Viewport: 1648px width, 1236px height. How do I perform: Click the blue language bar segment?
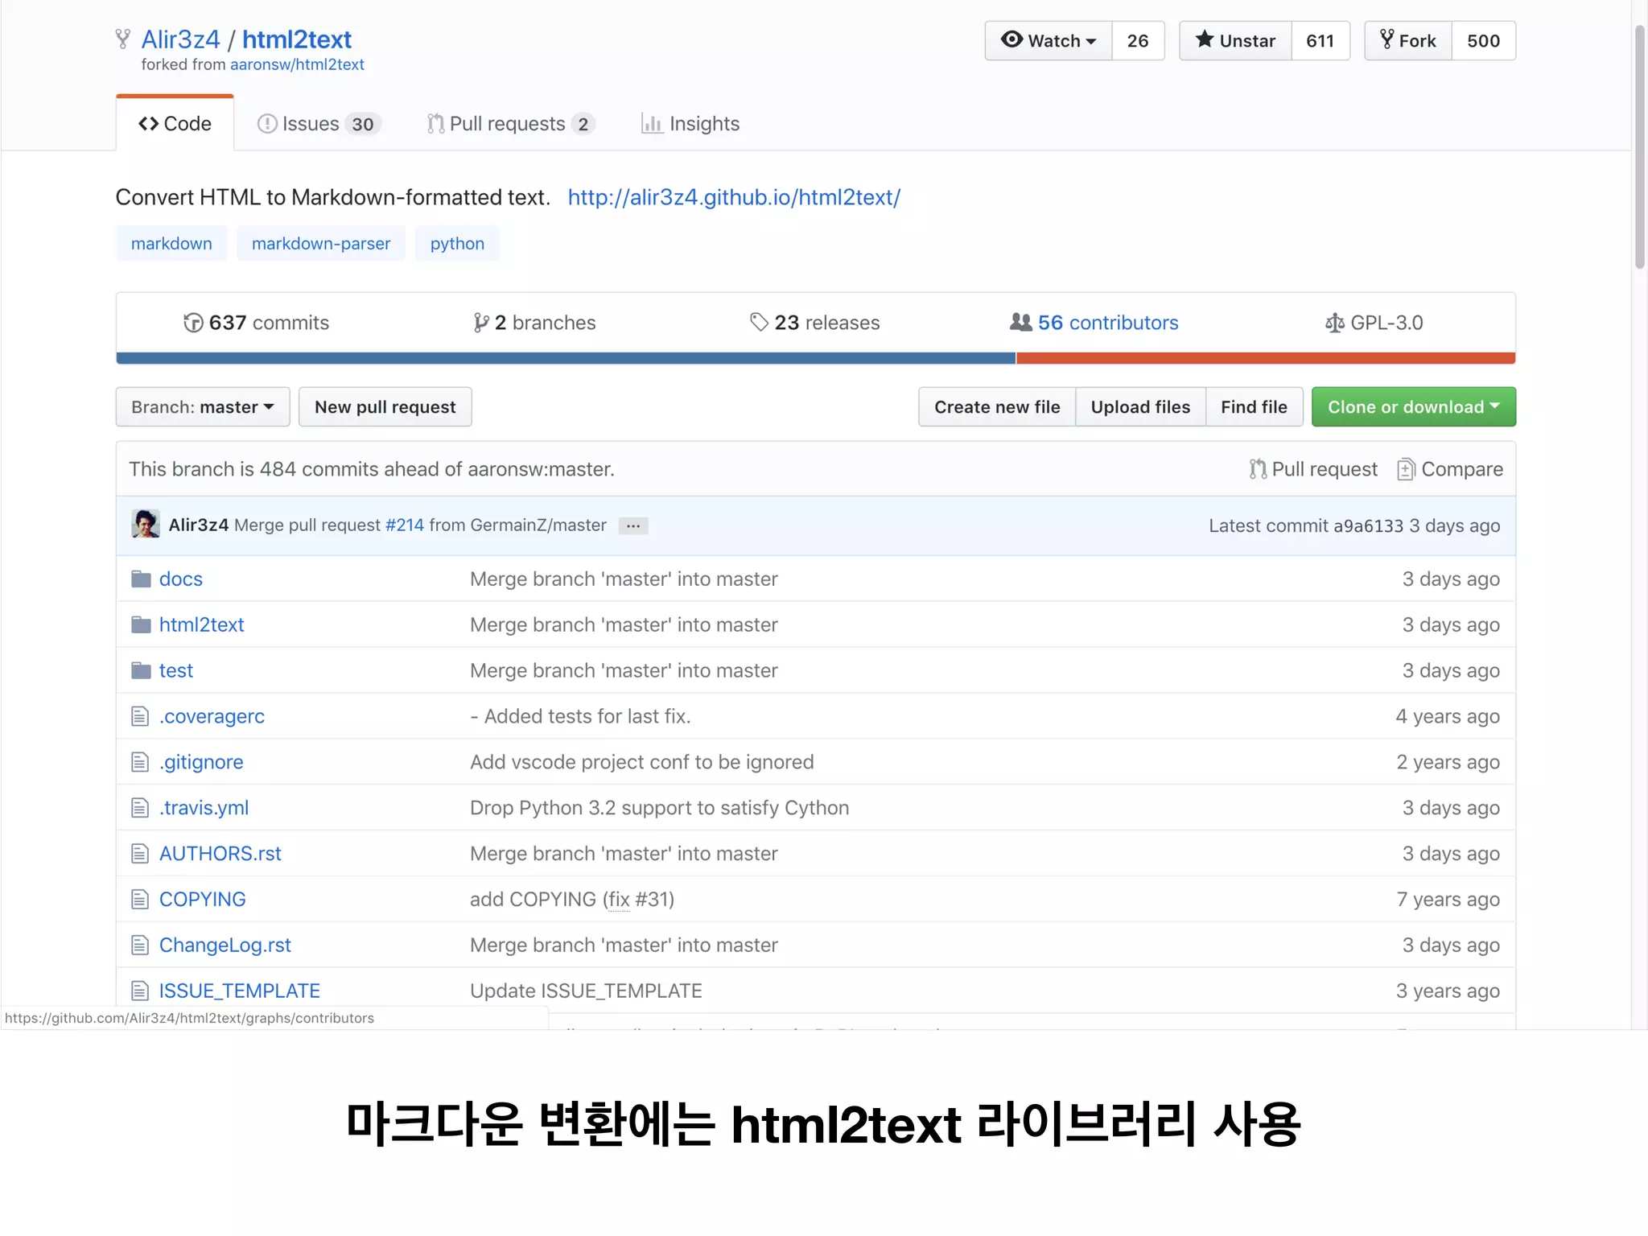(566, 358)
